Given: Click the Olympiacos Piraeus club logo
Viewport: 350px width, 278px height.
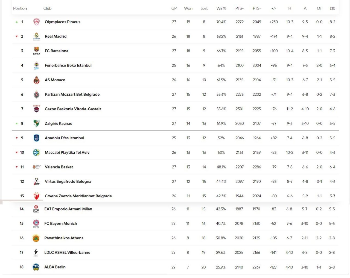Looking at the screenshot, I should 36,22.
